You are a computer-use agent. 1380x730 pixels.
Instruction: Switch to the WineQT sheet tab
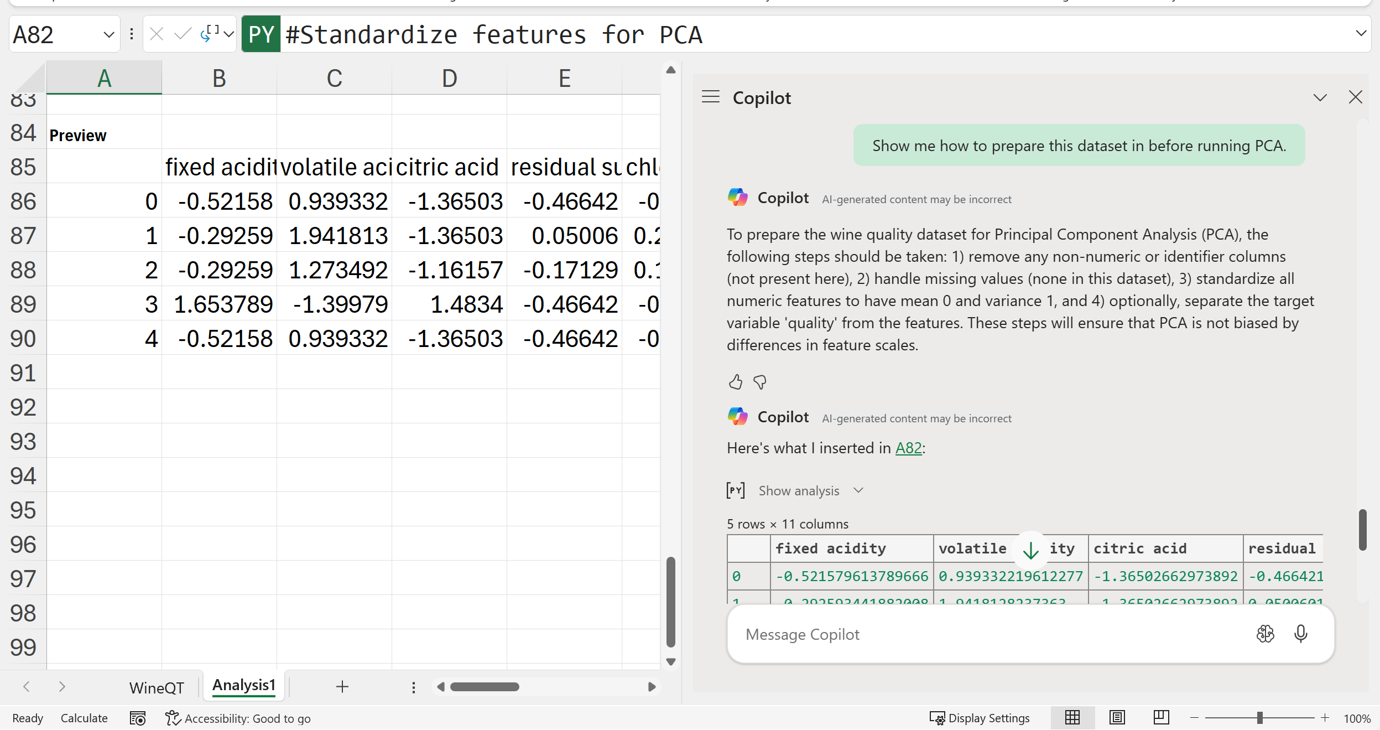coord(157,688)
